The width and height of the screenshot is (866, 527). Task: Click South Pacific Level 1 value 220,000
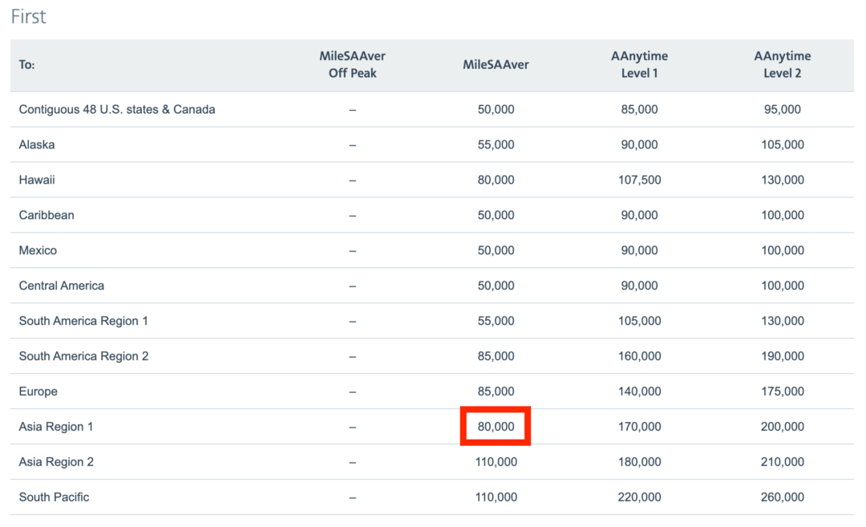(639, 497)
